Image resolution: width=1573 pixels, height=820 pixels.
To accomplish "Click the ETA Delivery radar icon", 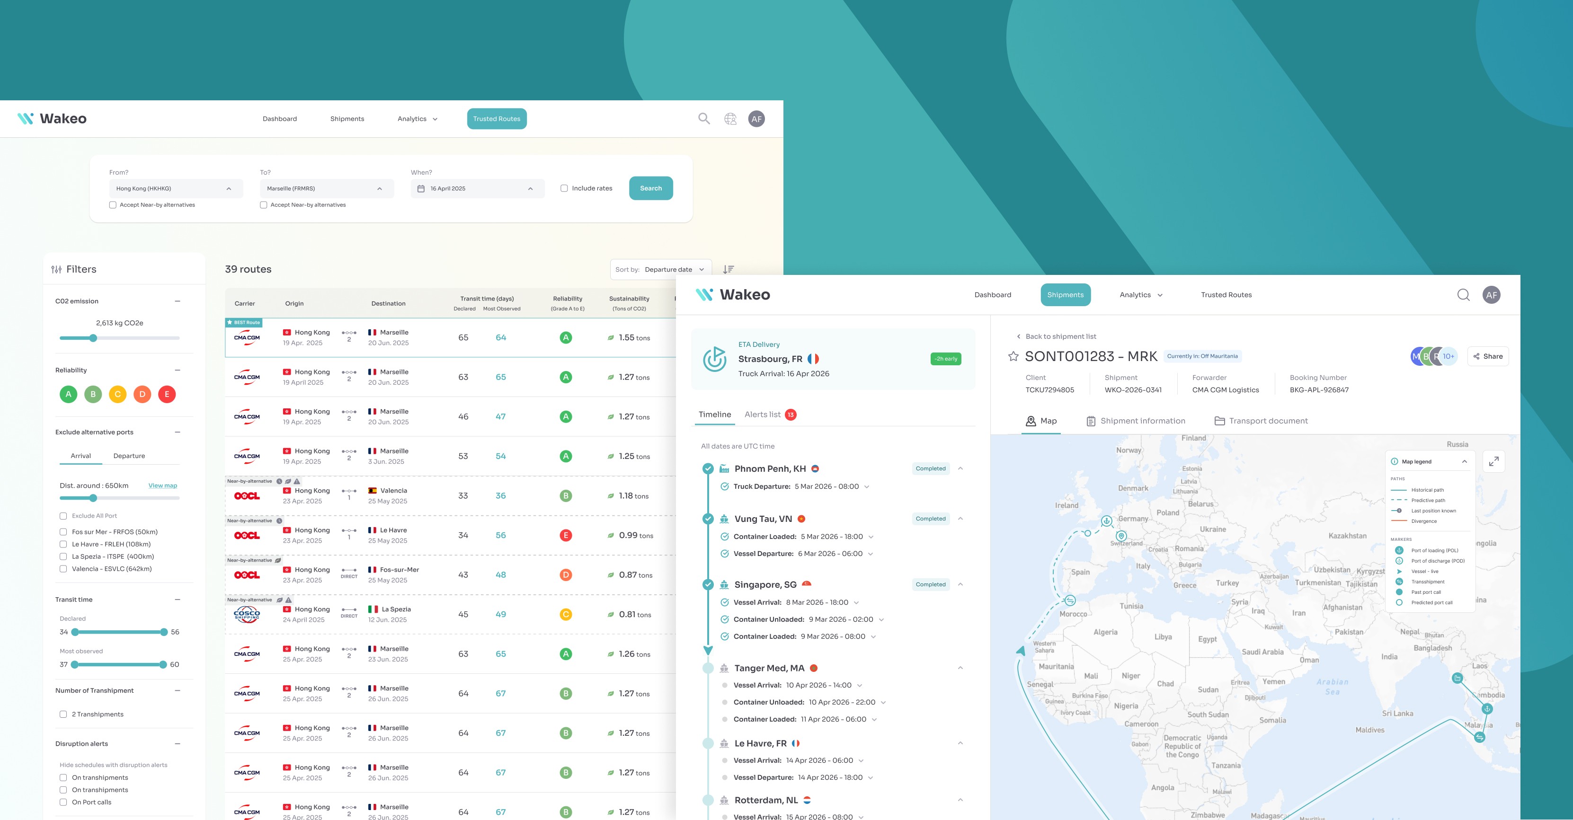I will point(714,359).
